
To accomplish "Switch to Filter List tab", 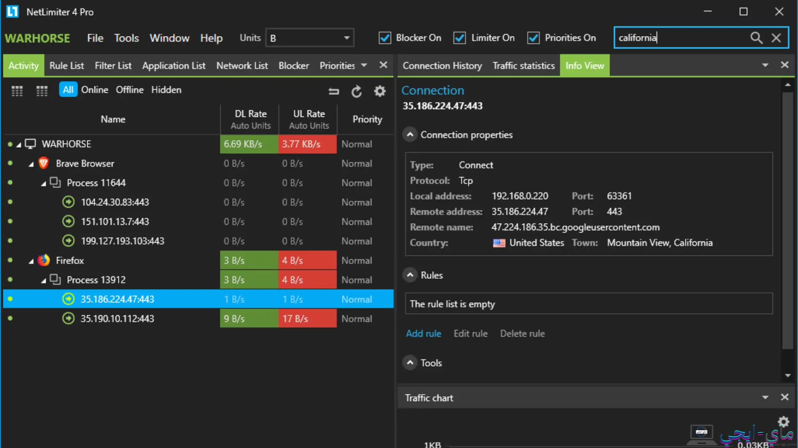I will pos(113,66).
